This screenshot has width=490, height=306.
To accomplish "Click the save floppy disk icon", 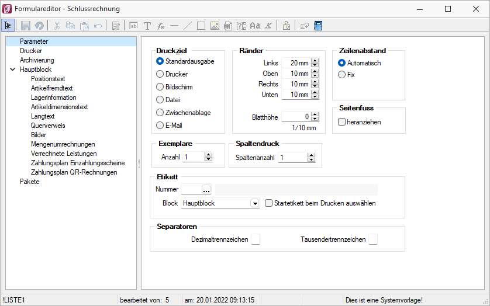I will [26, 26].
